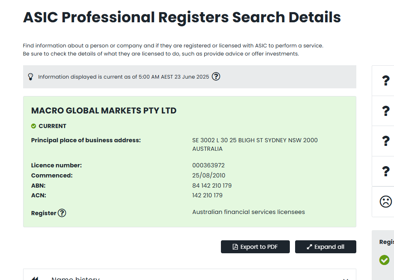
Task: Click the ASIC Professional Registers Search Details title
Action: tap(182, 17)
